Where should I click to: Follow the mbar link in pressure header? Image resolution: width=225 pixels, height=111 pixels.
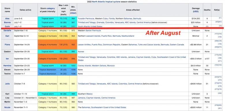[73, 13]
